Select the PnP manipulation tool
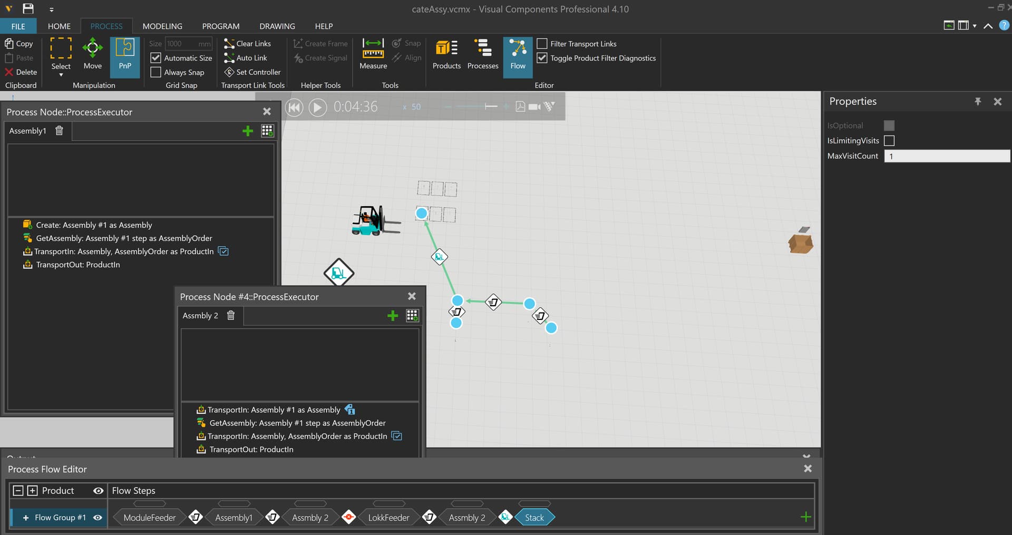Screen dimensions: 1012x535 [125, 54]
